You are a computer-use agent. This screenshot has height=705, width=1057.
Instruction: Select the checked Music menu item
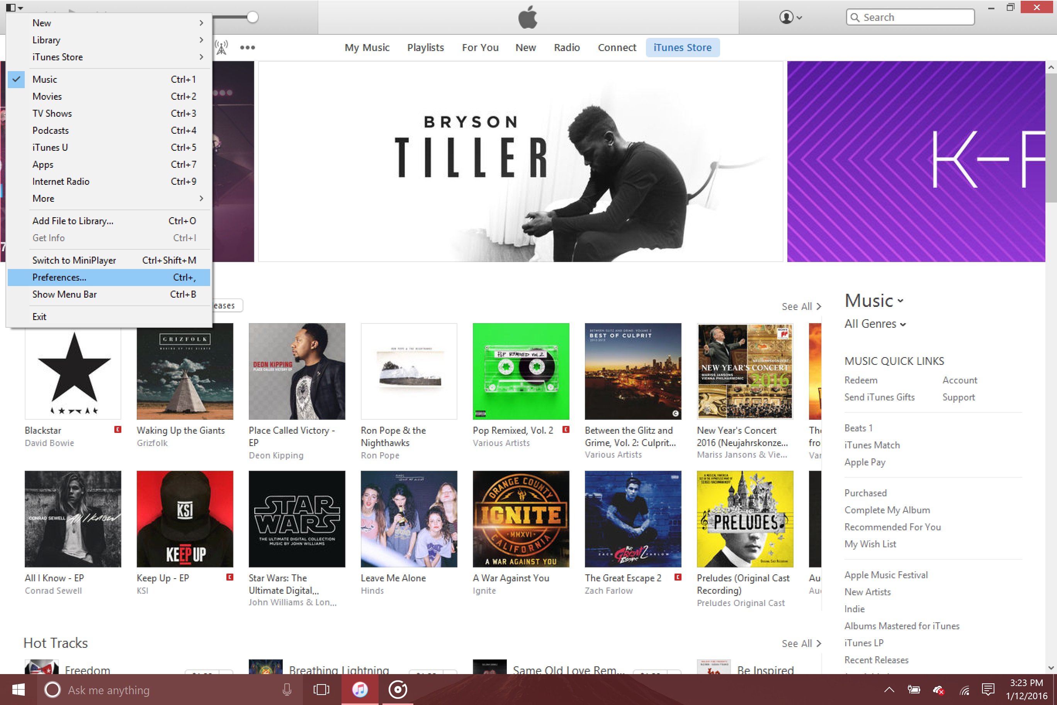tap(109, 80)
